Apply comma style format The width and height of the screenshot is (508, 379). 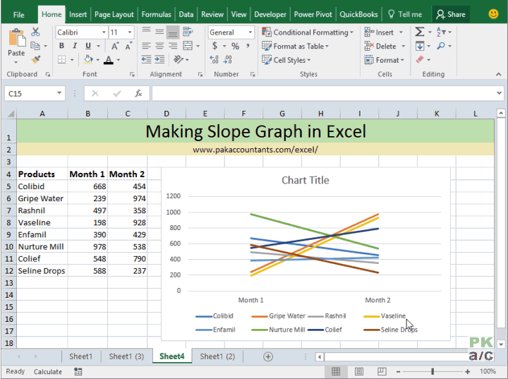tap(248, 46)
